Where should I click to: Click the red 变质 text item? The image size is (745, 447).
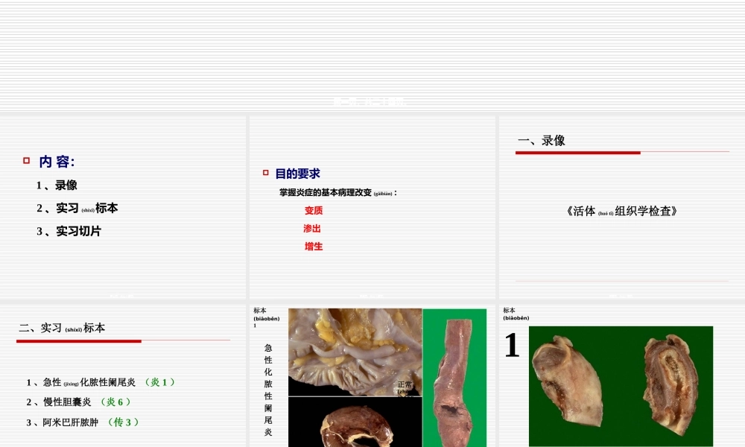312,211
